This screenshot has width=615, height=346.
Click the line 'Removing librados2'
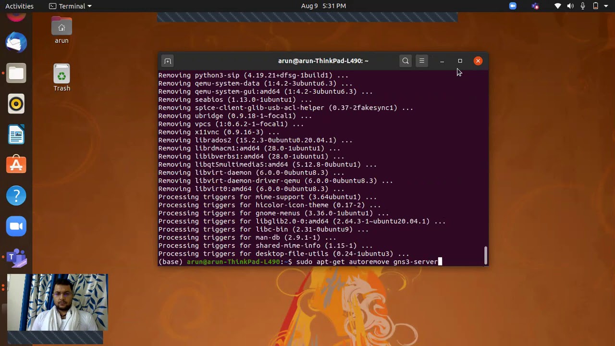coord(256,140)
